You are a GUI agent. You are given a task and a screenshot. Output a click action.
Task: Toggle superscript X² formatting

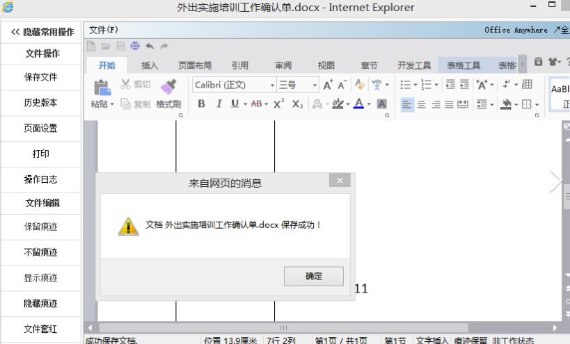point(278,104)
